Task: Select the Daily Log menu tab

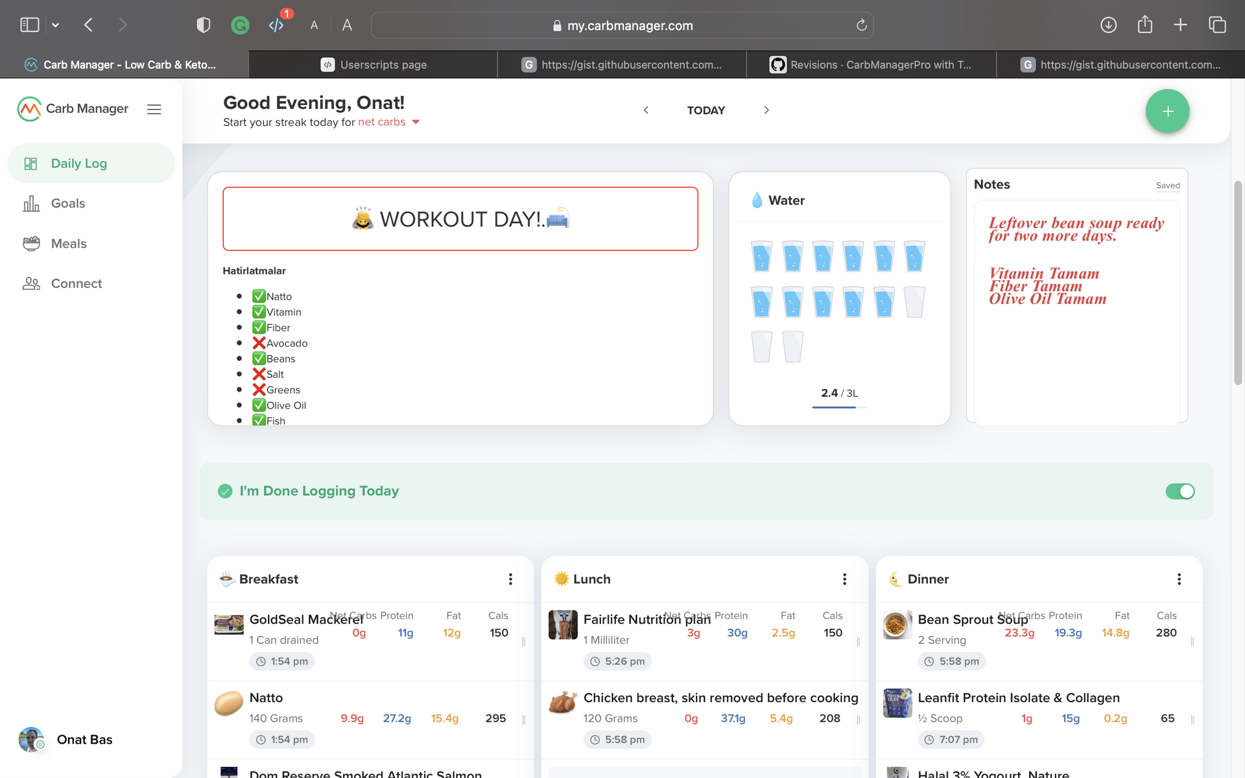Action: tap(91, 163)
